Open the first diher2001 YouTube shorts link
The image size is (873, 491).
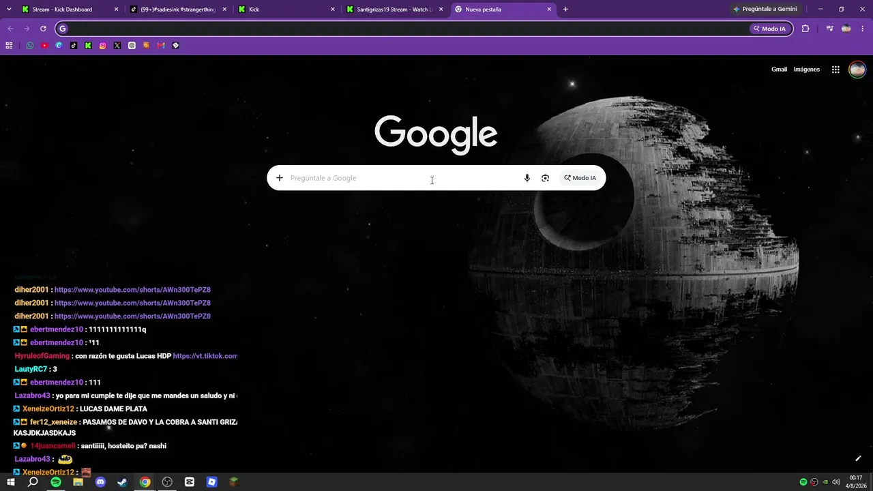(132, 290)
